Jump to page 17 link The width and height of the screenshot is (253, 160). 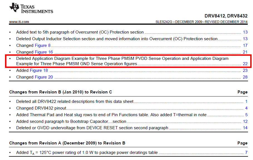(245, 45)
